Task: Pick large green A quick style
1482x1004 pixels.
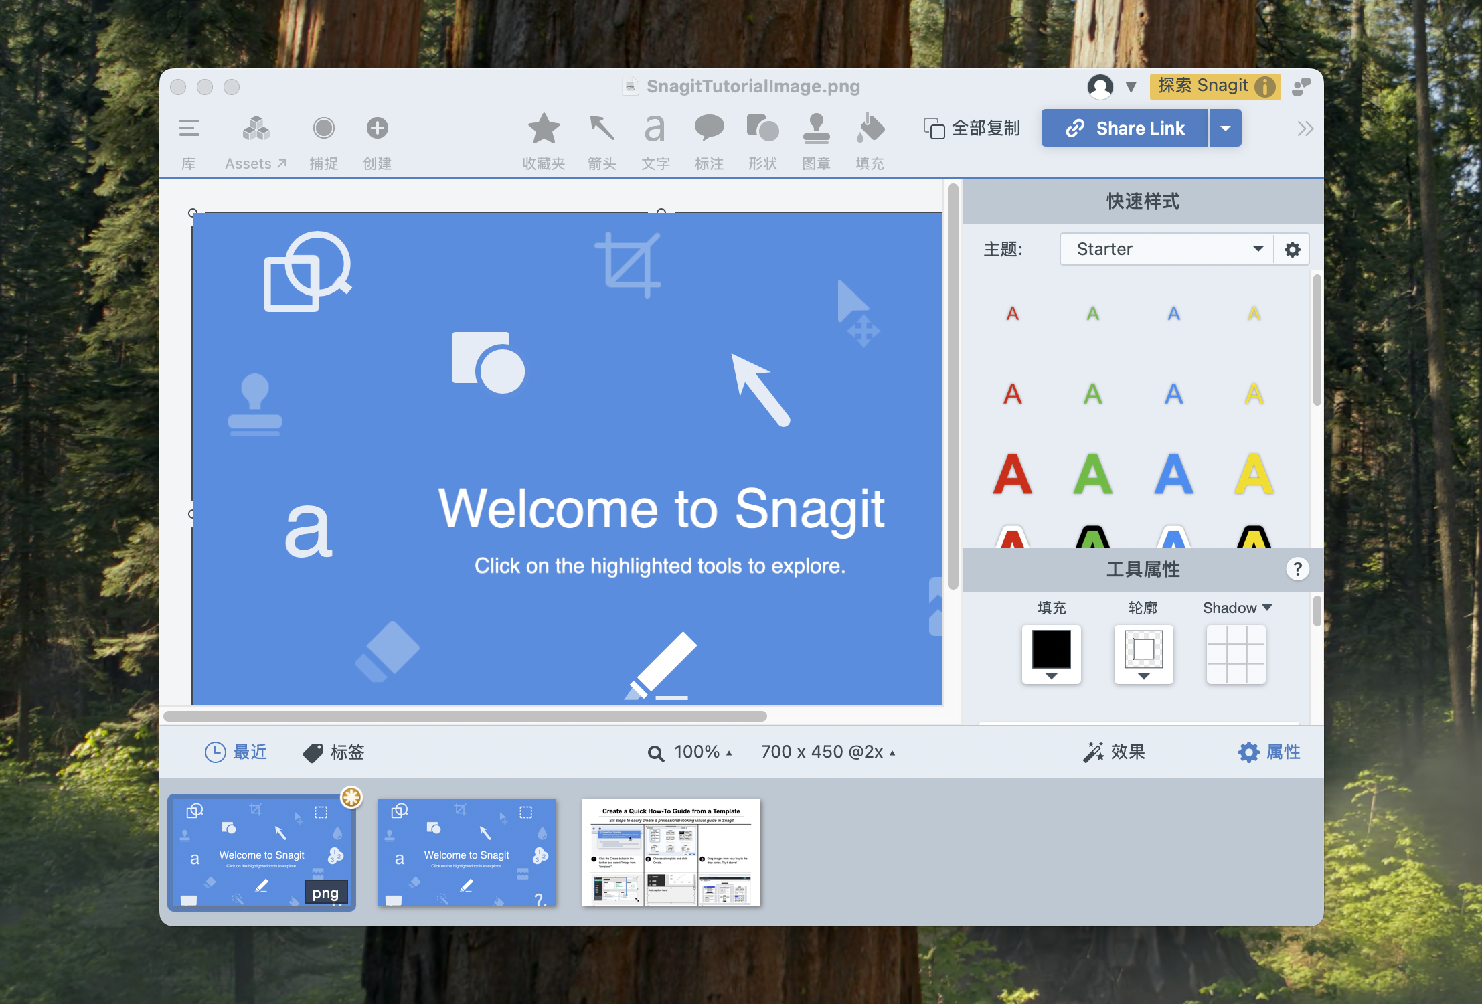Action: (1093, 474)
